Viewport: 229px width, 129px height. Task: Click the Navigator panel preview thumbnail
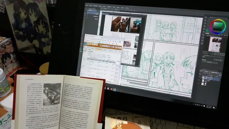[215, 44]
